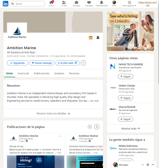
Task: Click the Ambition Marine company logo
Action: point(17,33)
